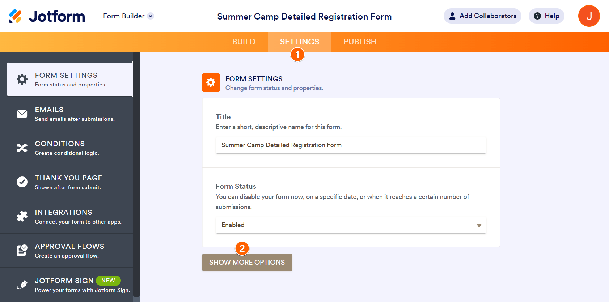Click the Integrations puzzle piece icon

click(x=22, y=216)
